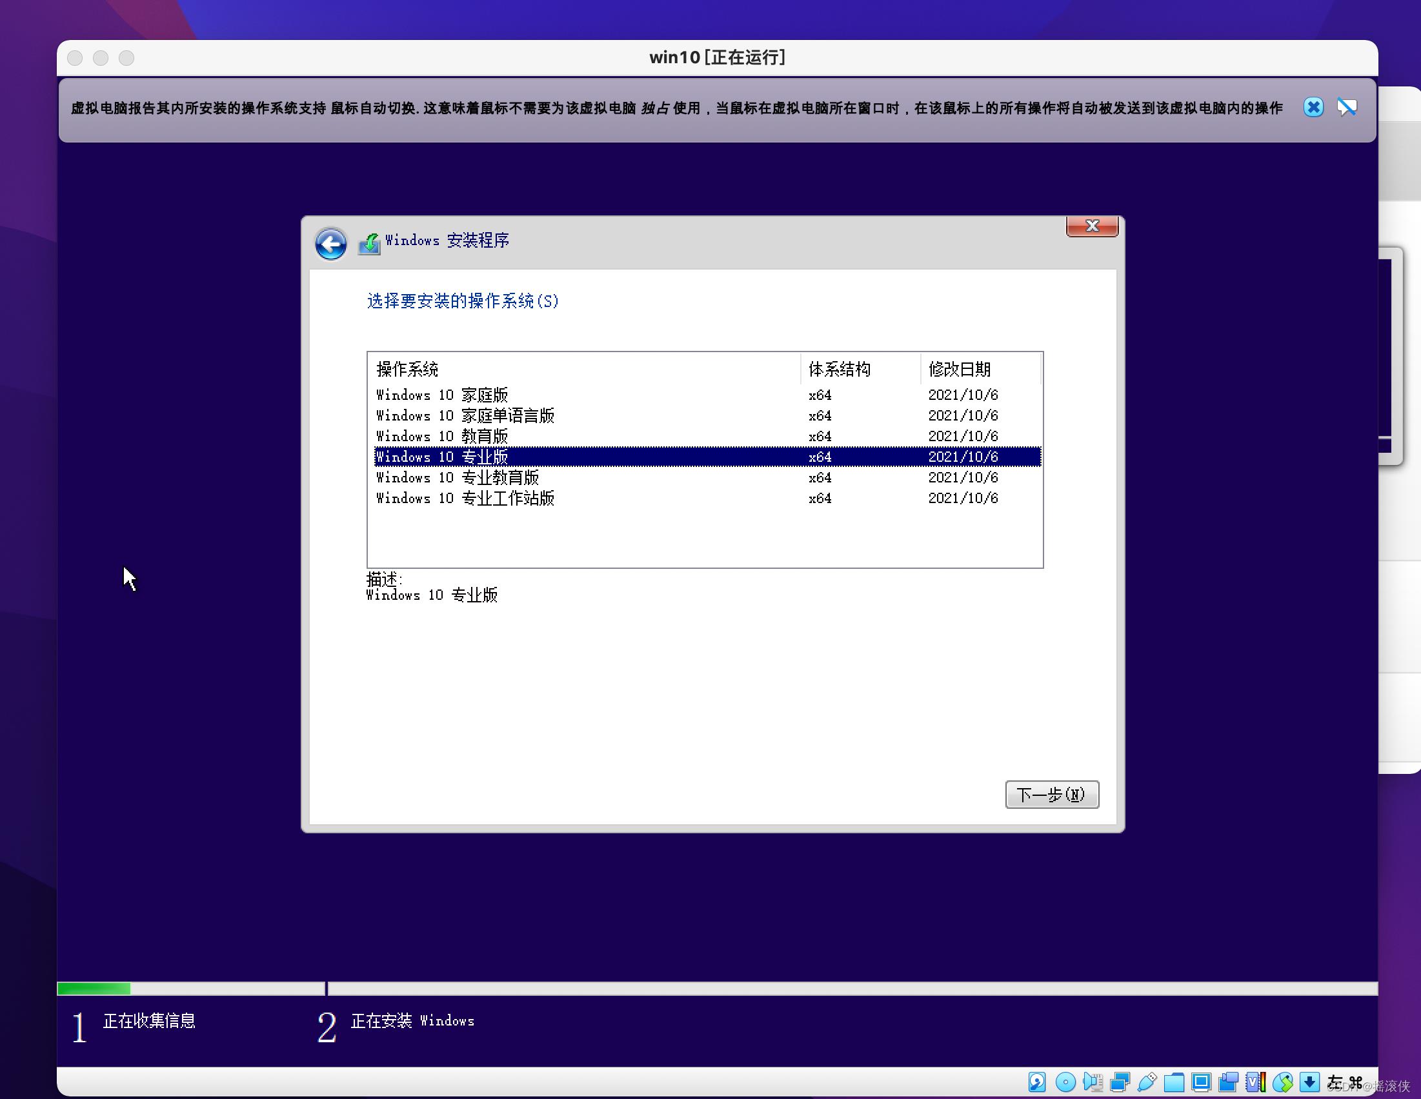Open the audio speaker and microphone status icon
1421x1099 pixels.
point(1093,1082)
